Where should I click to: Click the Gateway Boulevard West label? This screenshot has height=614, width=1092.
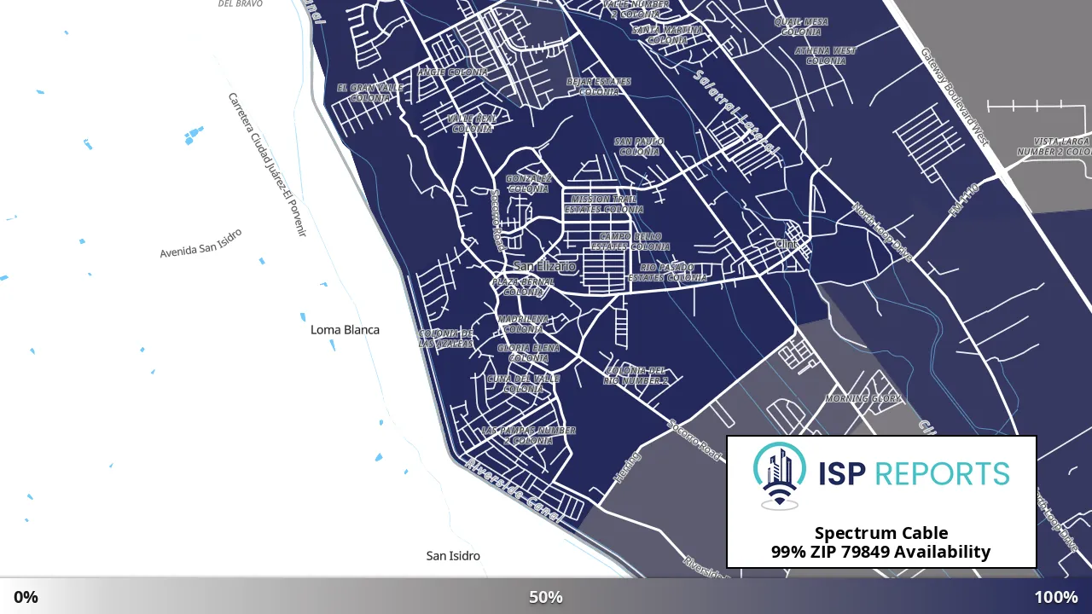pos(954,97)
